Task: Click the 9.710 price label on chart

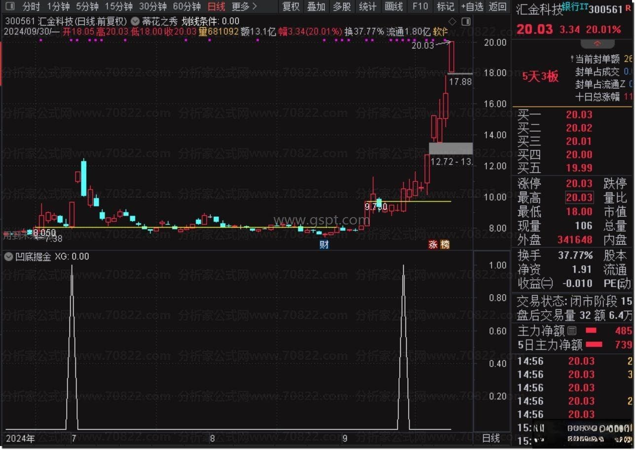Action: click(375, 207)
